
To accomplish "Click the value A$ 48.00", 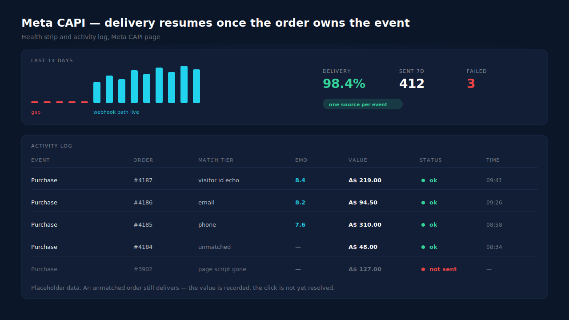I will (x=363, y=247).
